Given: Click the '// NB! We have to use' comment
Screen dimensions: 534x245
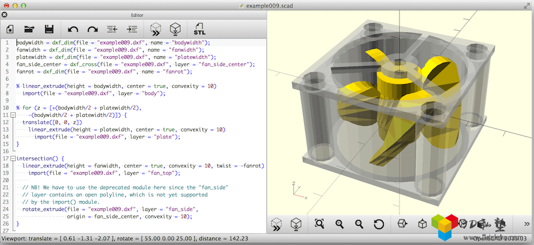Looking at the screenshot, I should coord(125,188).
